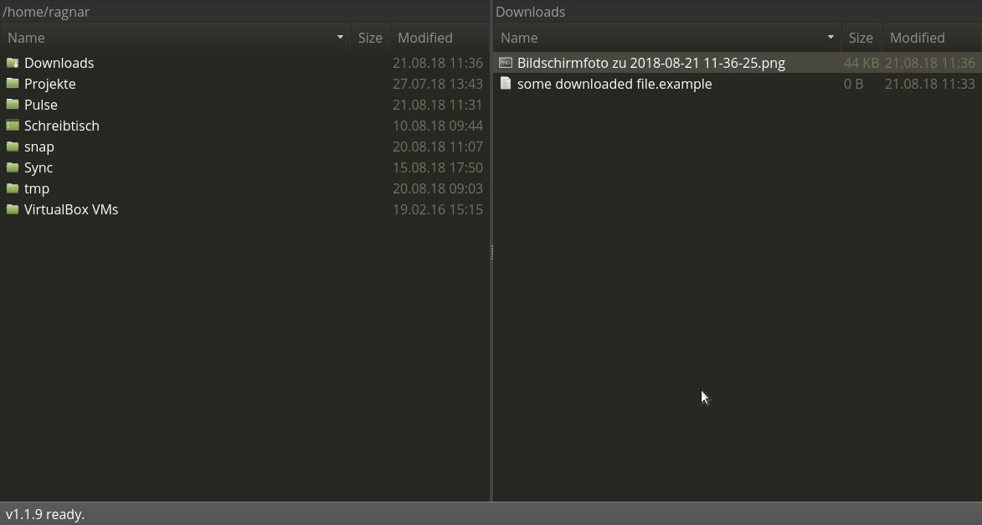Select the tmp folder icon
982x525 pixels.
[13, 188]
